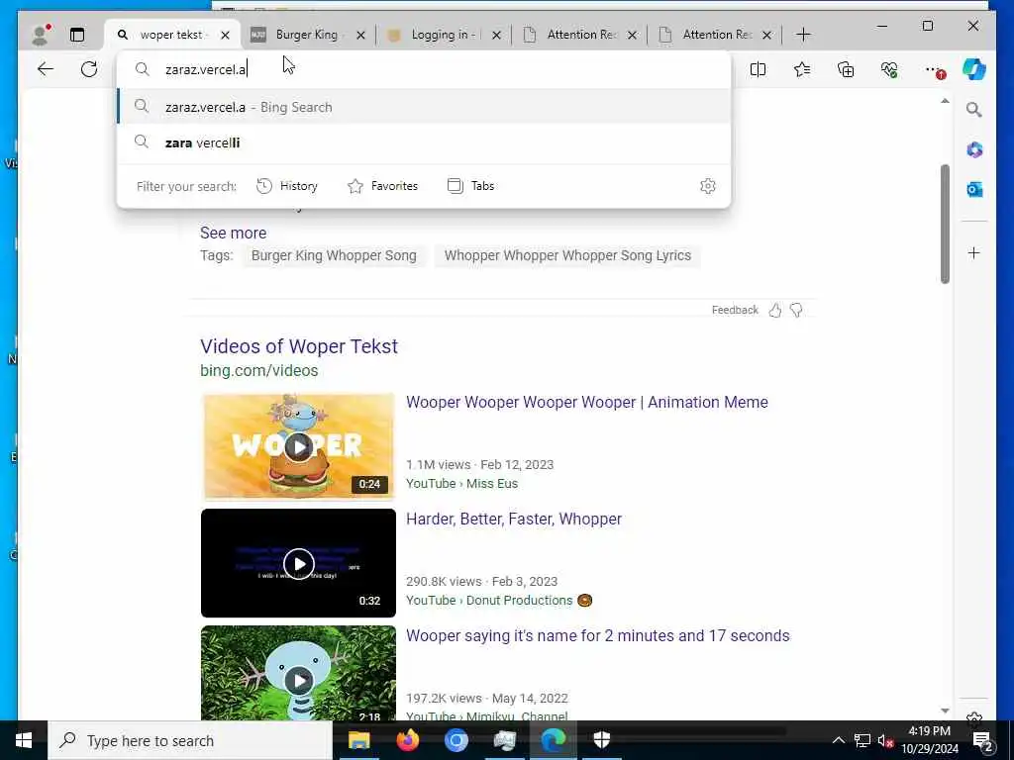
Task: Open Windows Start menu
Action: (x=24, y=740)
